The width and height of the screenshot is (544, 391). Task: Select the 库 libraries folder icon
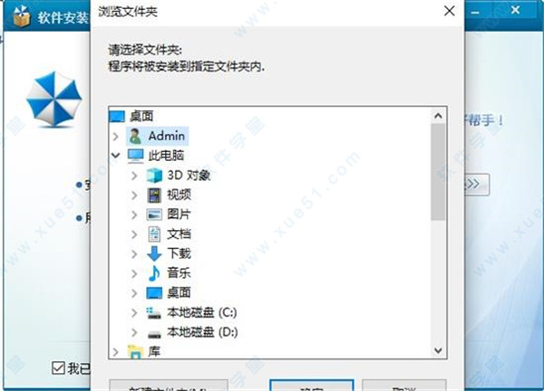(x=135, y=351)
